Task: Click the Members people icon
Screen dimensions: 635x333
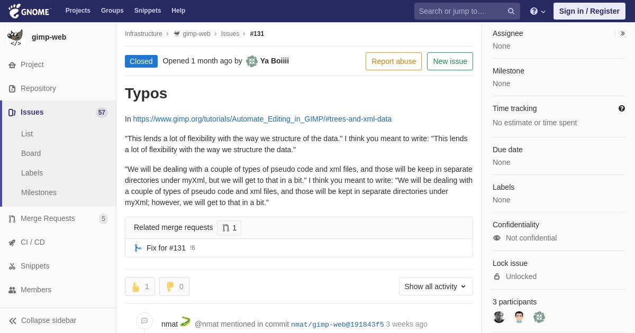Action: [12, 290]
